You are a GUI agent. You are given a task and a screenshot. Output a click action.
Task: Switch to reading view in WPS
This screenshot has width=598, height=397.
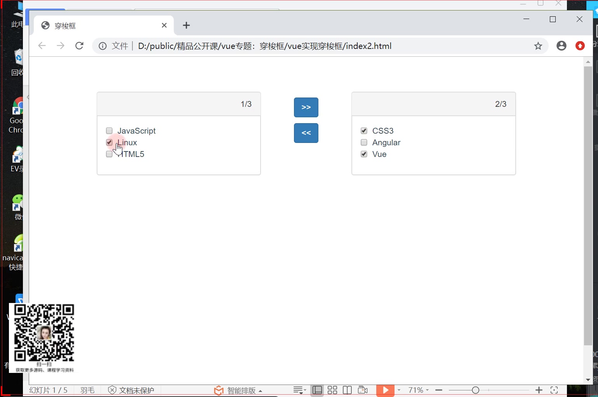click(x=347, y=390)
